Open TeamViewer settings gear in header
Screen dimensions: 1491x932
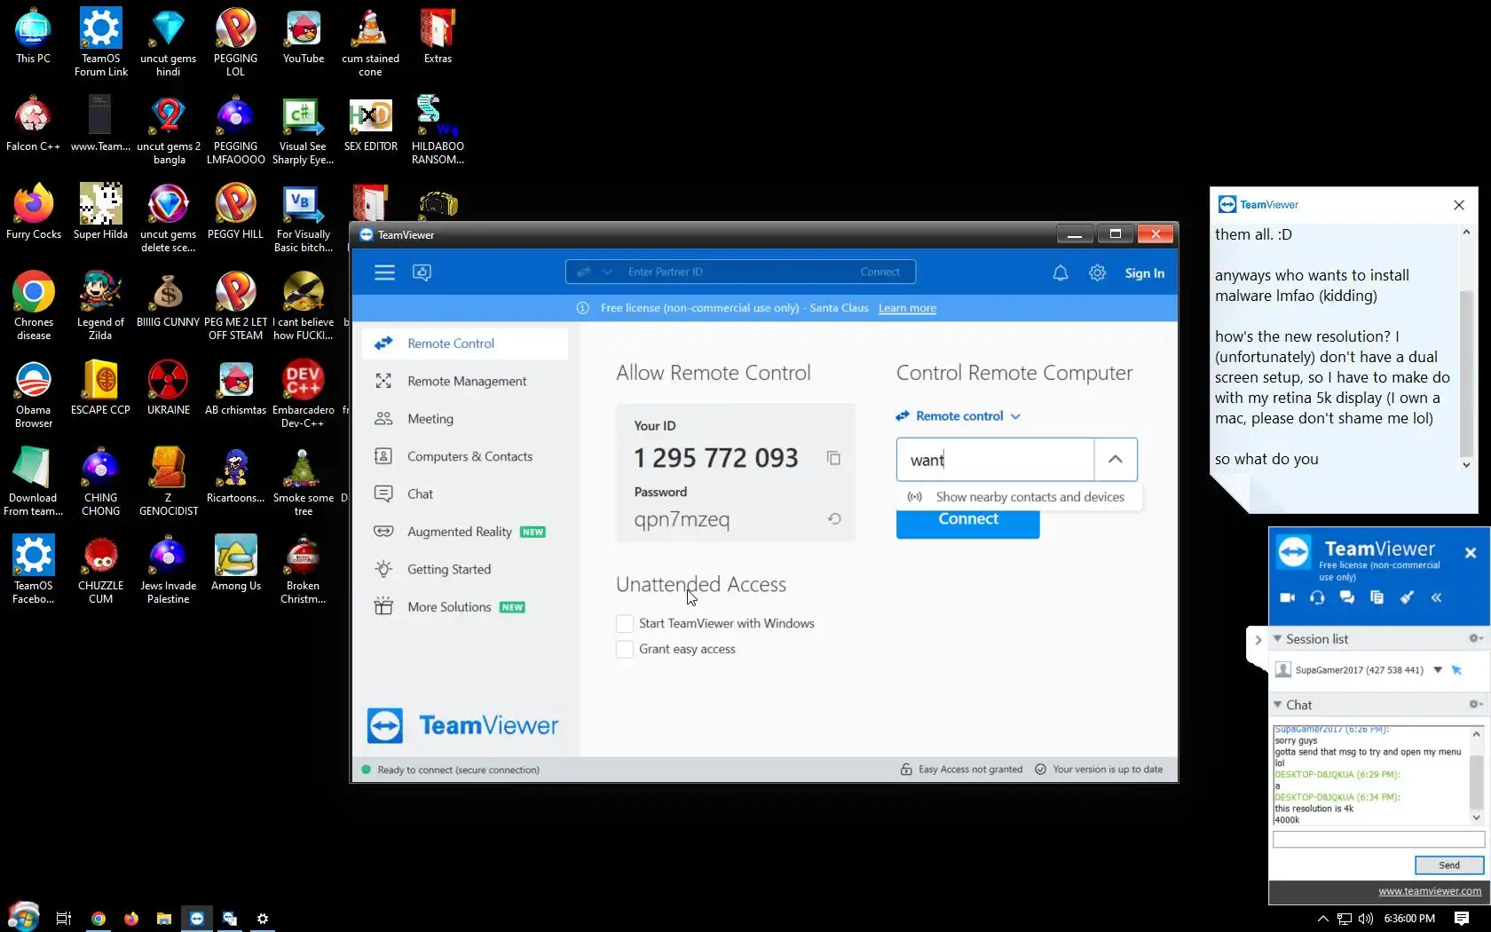point(1097,272)
